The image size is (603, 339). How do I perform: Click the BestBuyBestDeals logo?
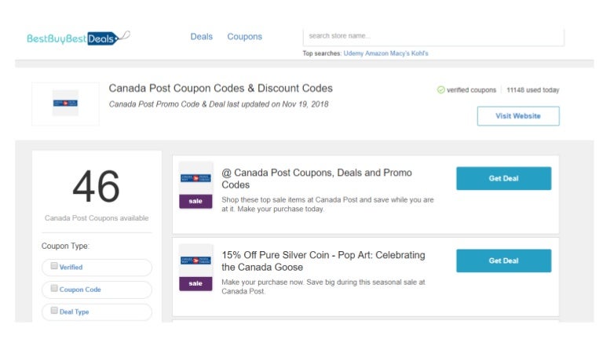[78, 38]
